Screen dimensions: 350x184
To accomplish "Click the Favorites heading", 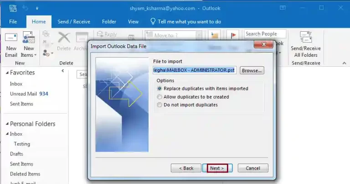I will click(x=22, y=73).
